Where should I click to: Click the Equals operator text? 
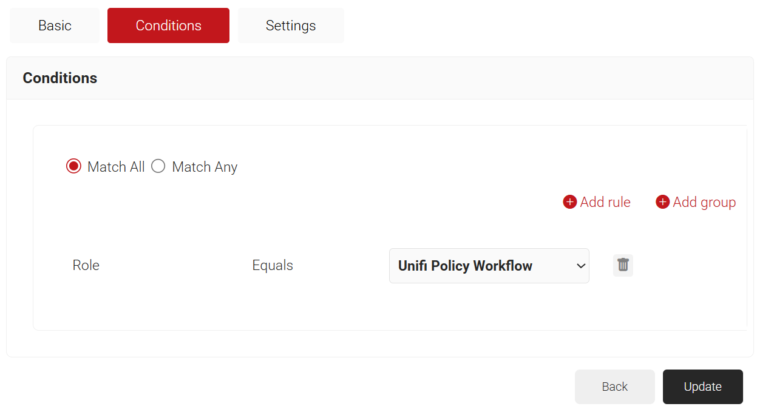[x=273, y=265]
